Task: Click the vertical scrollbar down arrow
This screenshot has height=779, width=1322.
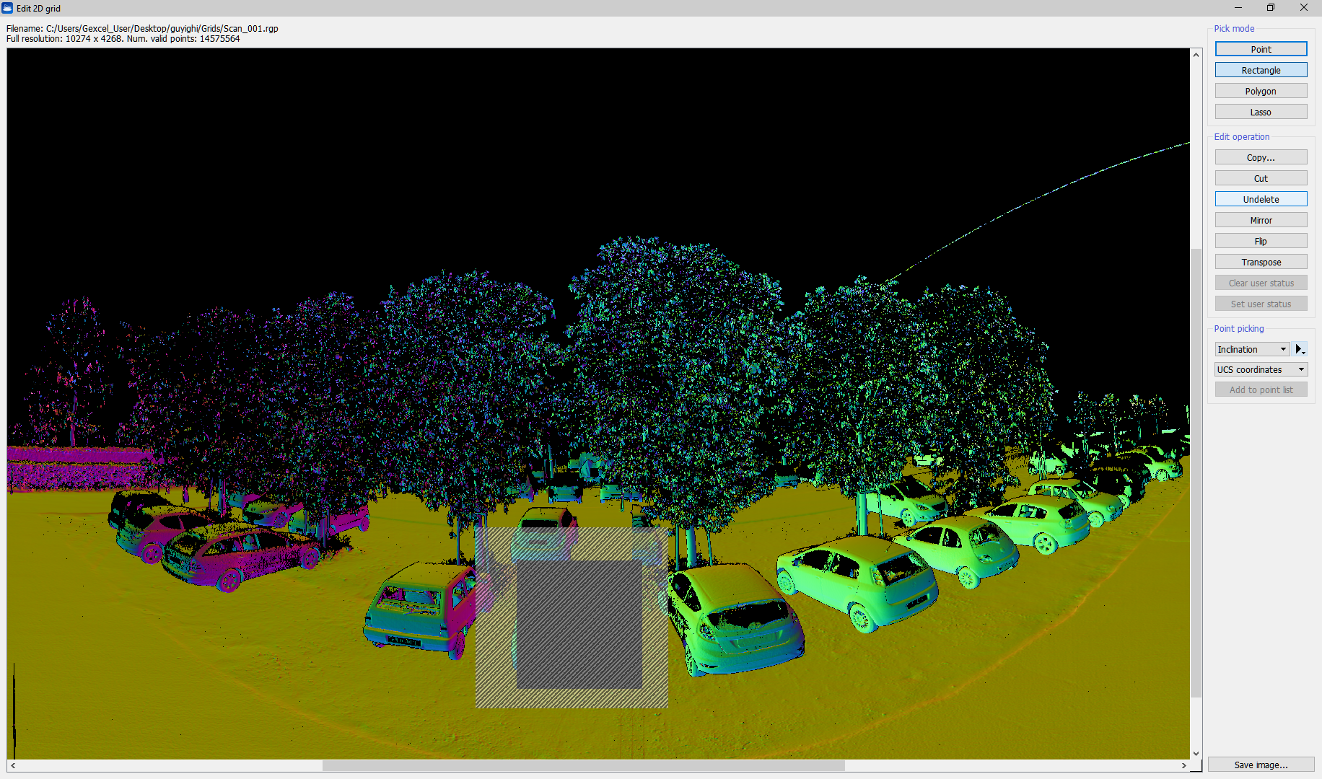Action: [x=1196, y=753]
